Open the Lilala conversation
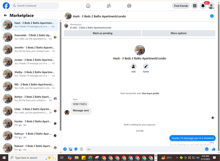This screenshot has width=220, height=161. 29,111
